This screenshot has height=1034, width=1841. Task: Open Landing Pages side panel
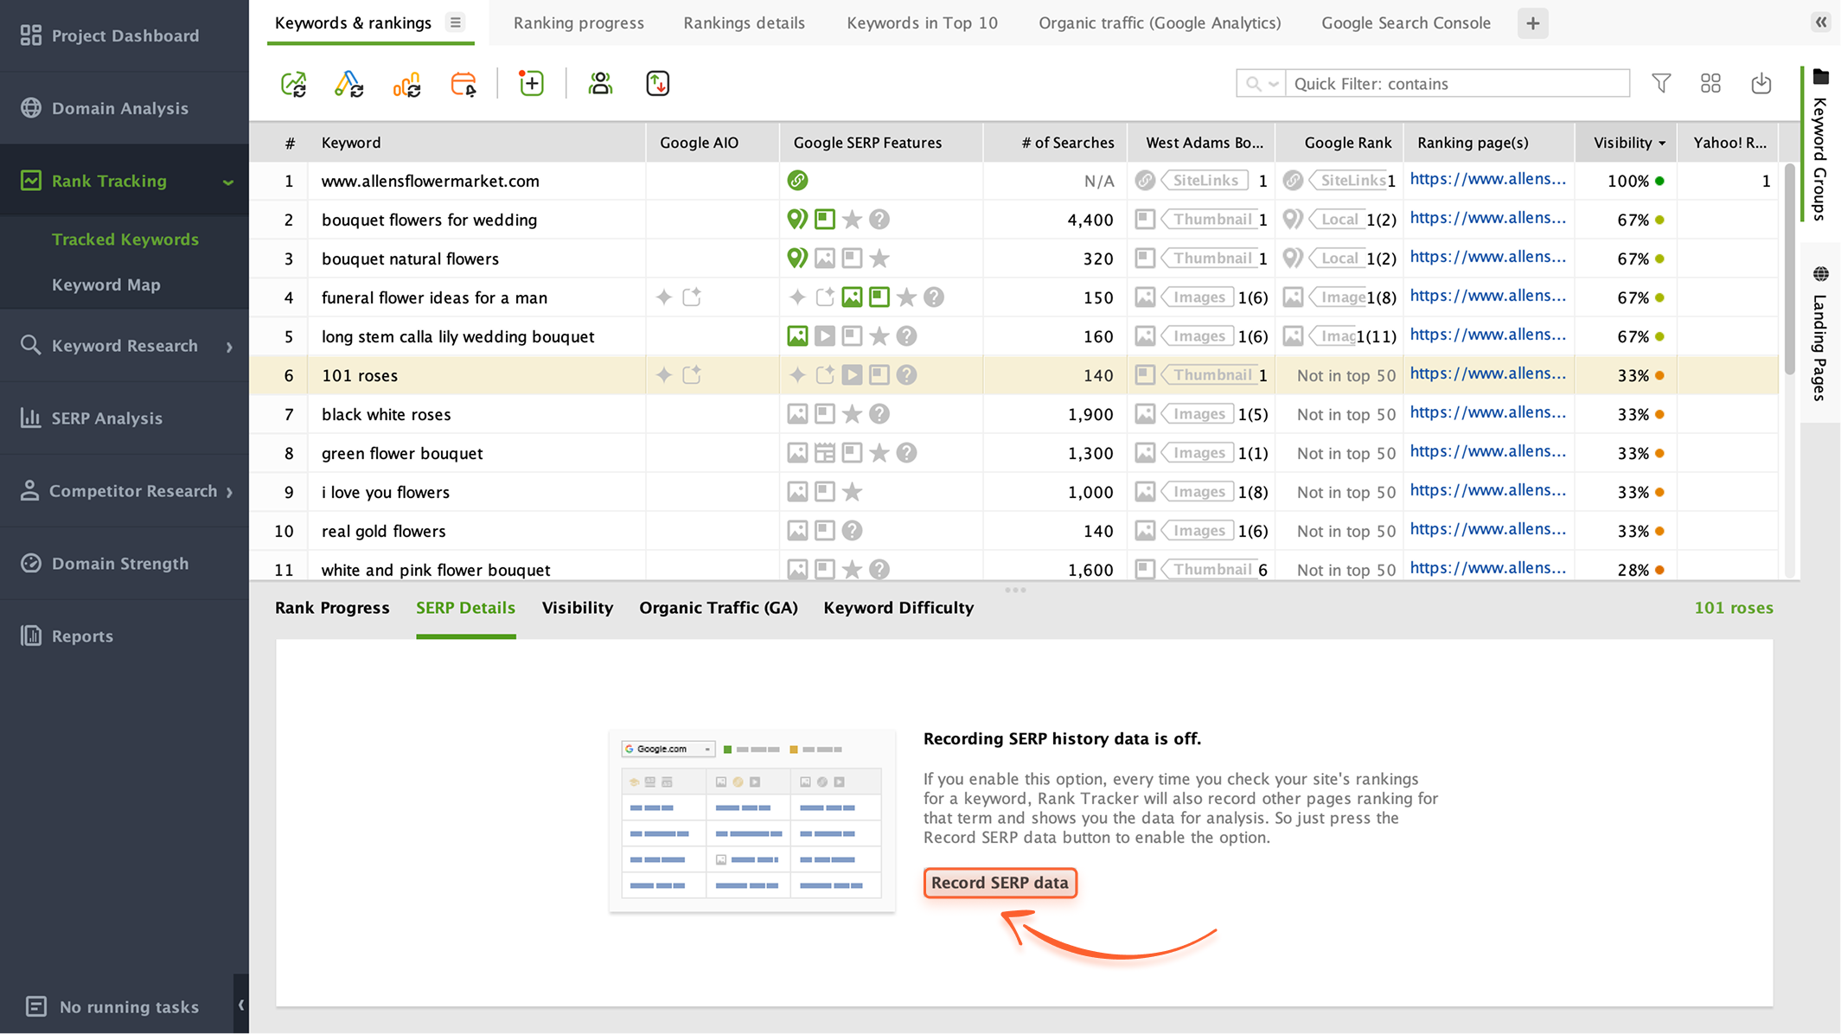1820,334
